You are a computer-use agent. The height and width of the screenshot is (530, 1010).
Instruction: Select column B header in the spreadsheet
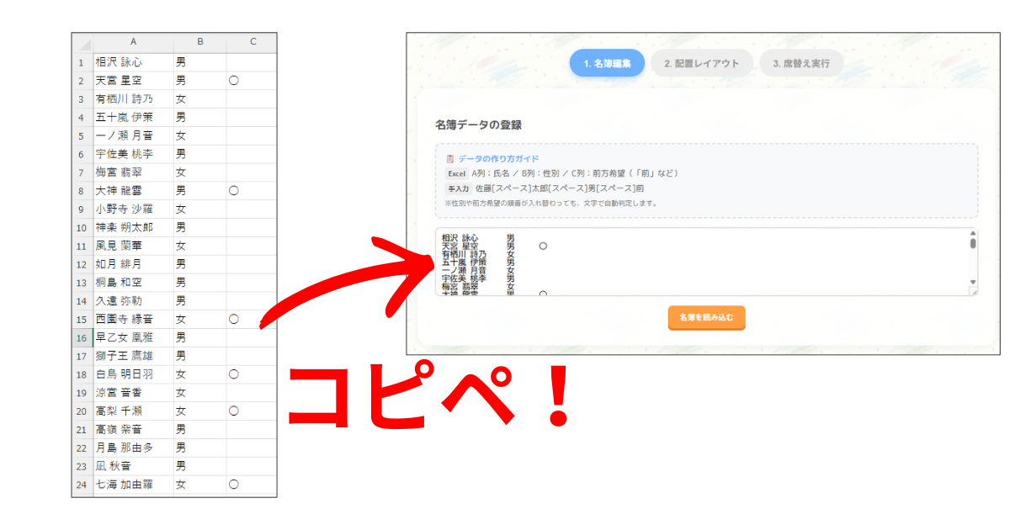click(199, 42)
